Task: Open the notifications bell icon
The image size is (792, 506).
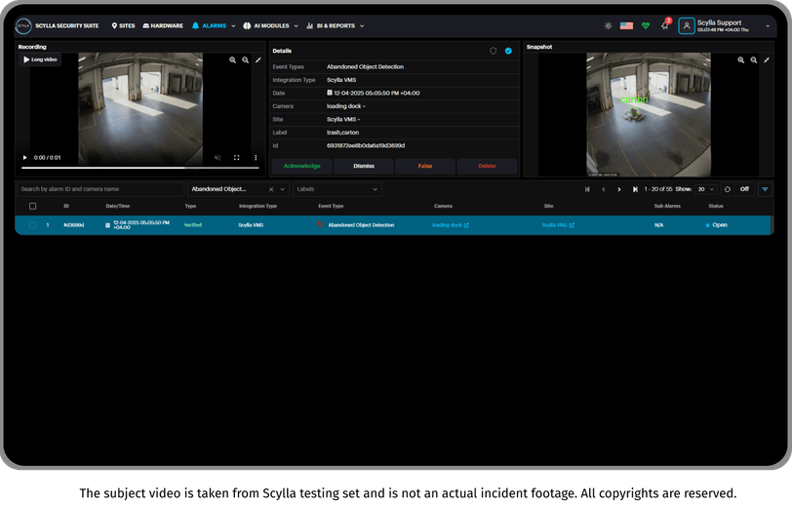Action: coord(665,25)
